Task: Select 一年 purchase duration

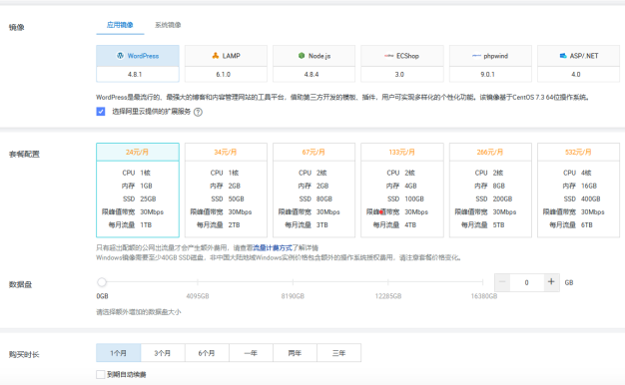Action: pyautogui.click(x=251, y=353)
